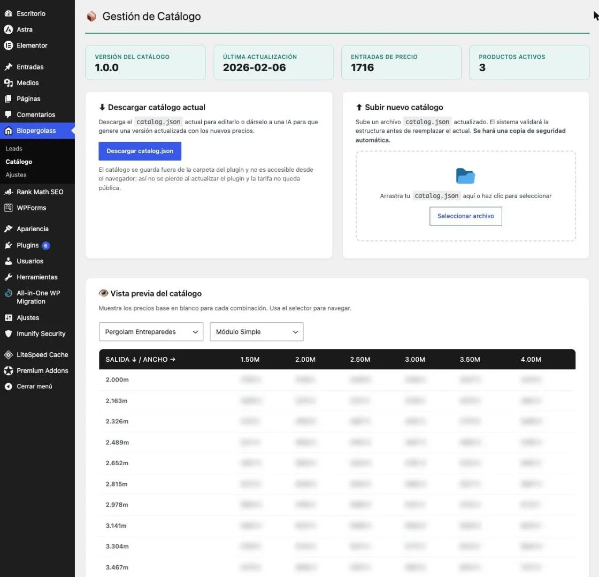Click the catalog version value 1.0.0
Viewport: 599px width, 577px height.
(x=106, y=67)
